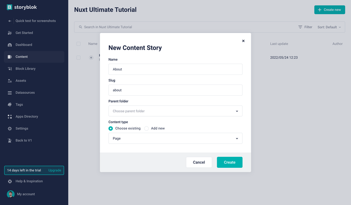351x205 pixels.
Task: Click the Block Library icon
Action: (10, 69)
